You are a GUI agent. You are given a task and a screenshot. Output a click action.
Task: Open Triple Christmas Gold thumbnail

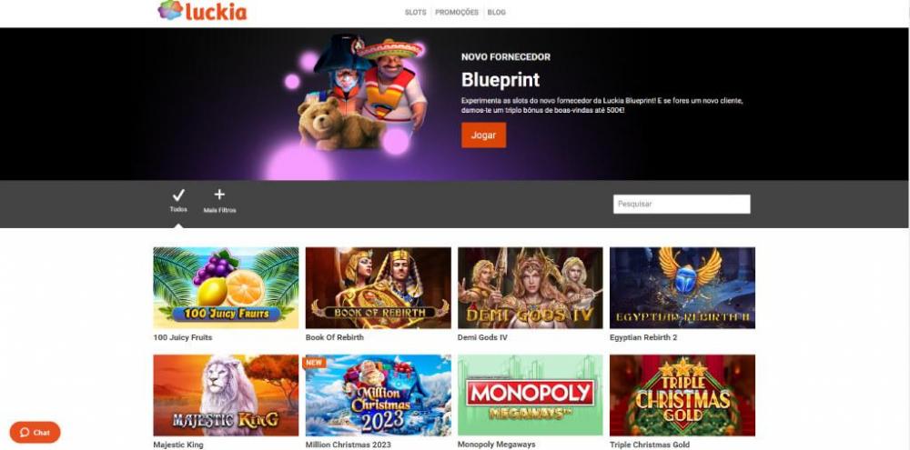point(682,395)
